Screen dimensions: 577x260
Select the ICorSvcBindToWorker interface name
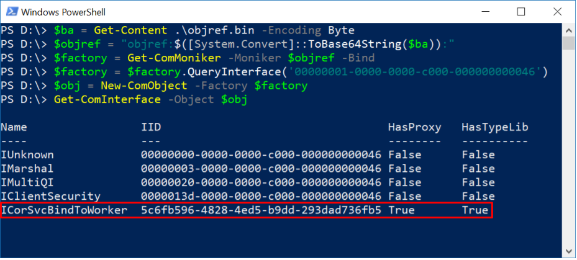[64, 210]
